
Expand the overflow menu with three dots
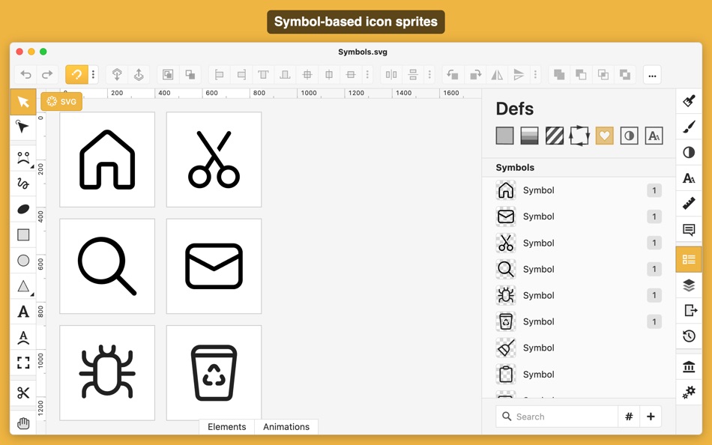[91, 74]
